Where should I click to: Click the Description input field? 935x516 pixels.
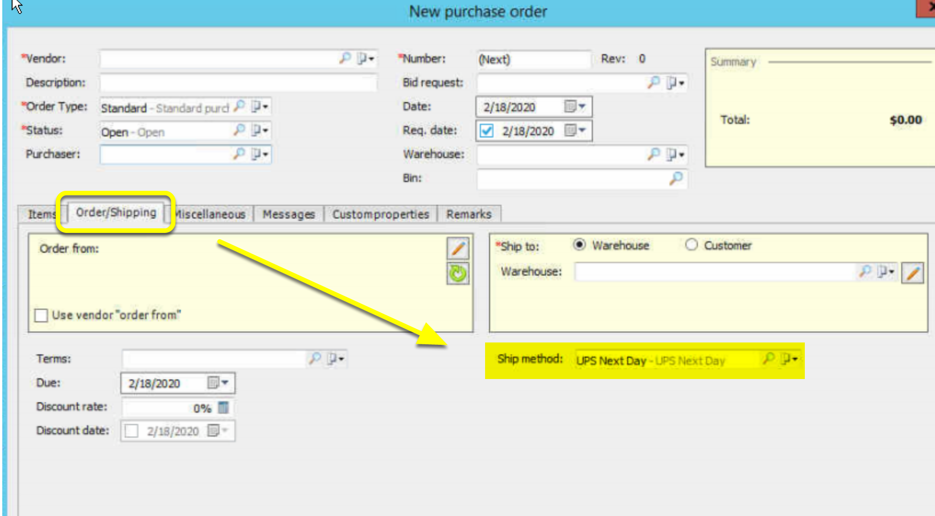pyautogui.click(x=238, y=83)
